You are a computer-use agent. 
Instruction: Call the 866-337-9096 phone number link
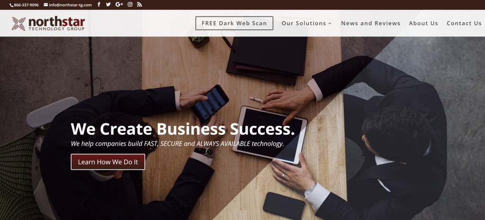[x=27, y=5]
